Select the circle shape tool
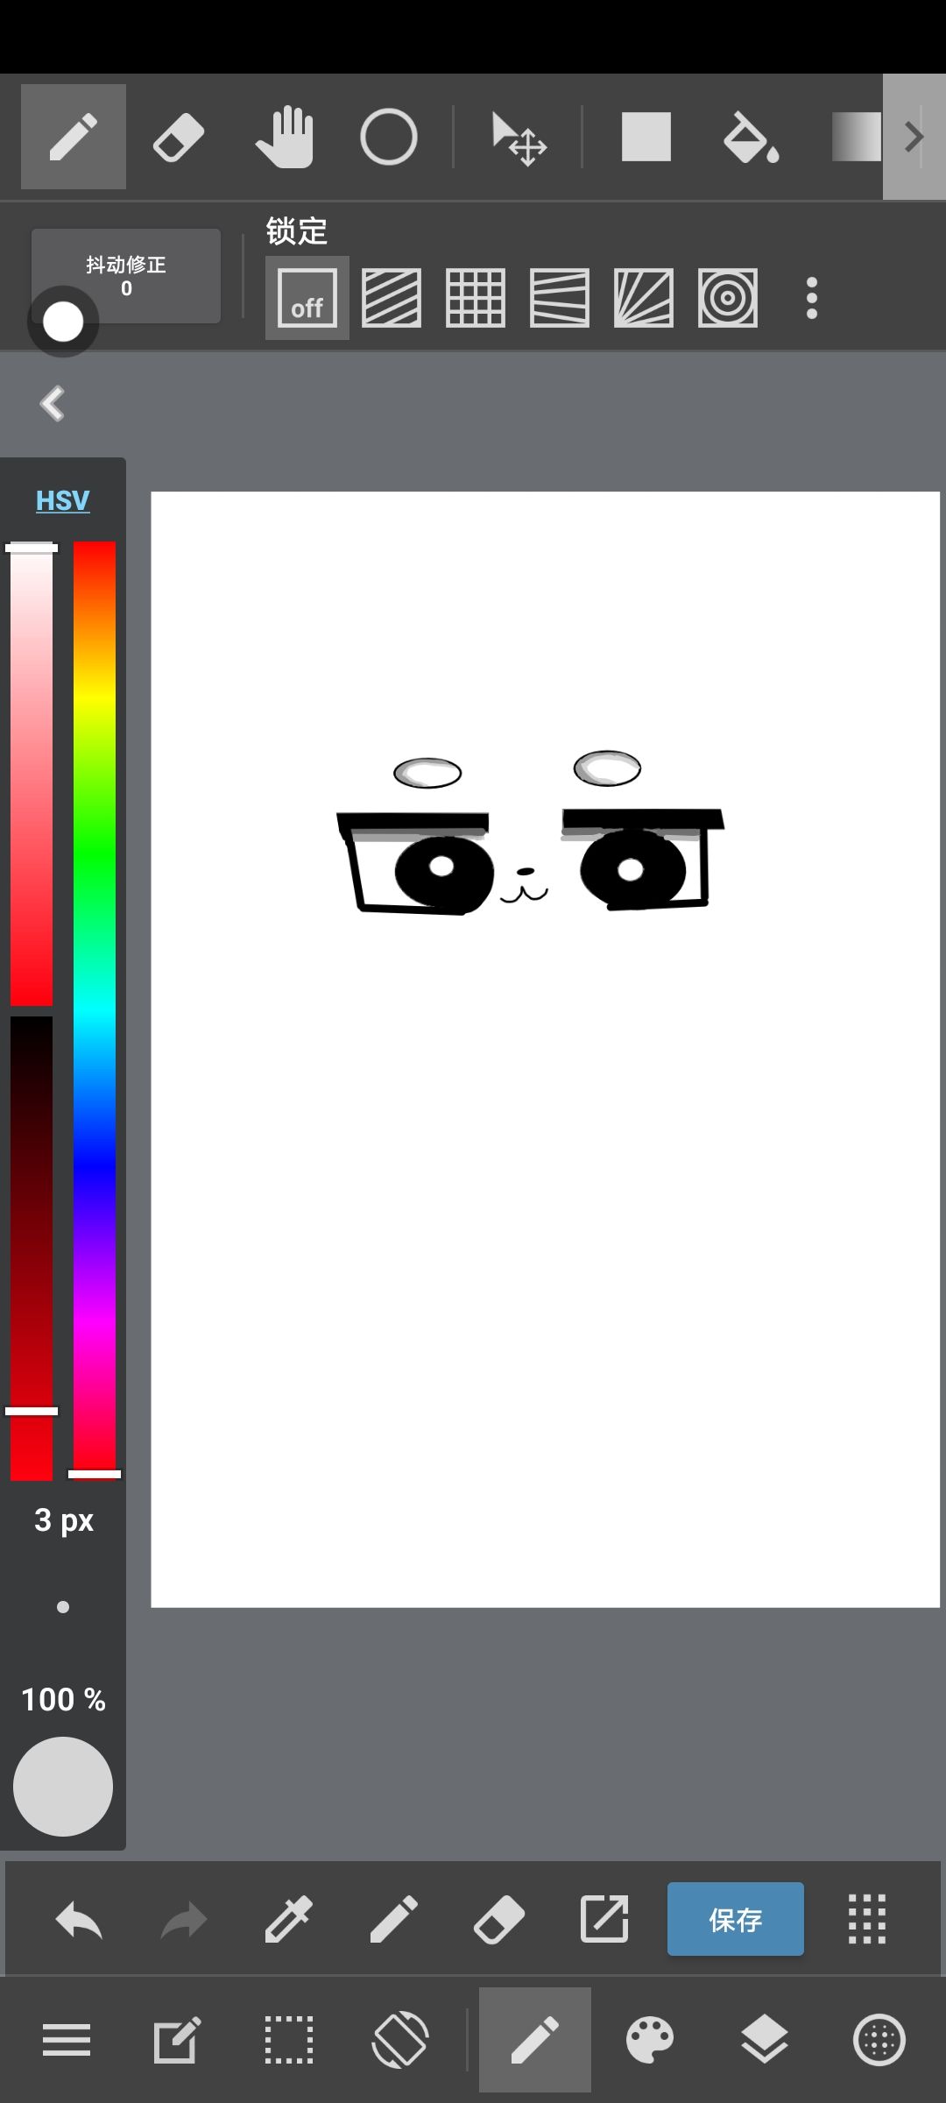This screenshot has width=946, height=2103. point(389,137)
